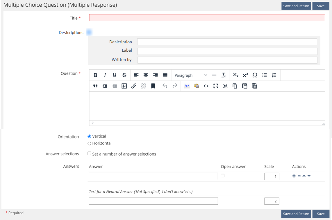
Task: Insert special character with Omega icon
Action: coord(255,75)
